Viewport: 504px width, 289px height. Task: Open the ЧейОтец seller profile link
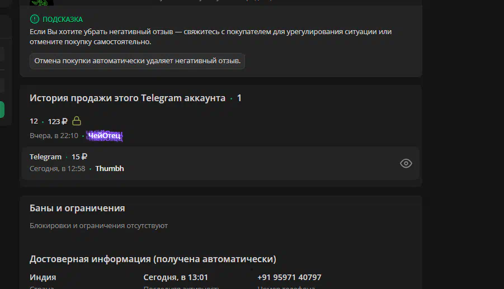(104, 136)
